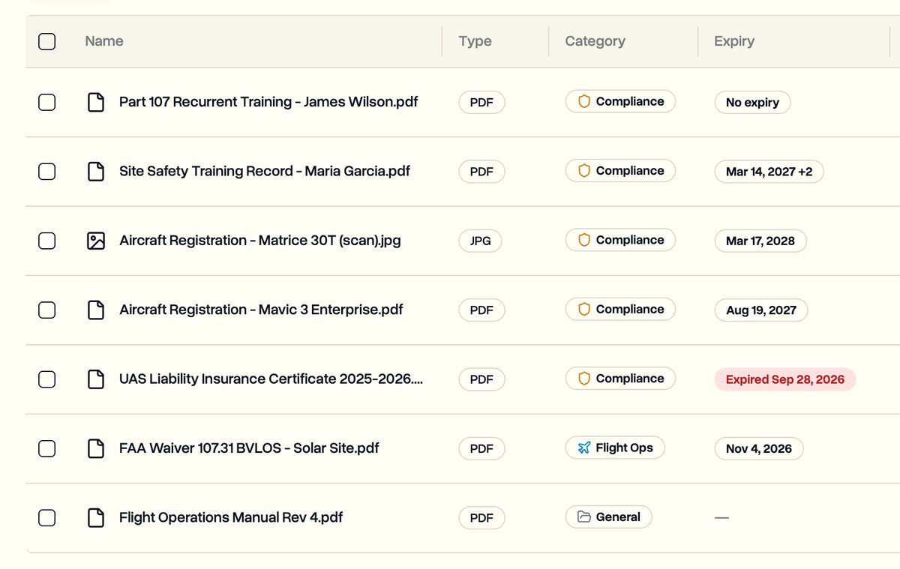Click the Aug 19, 2027 expiry badge
The image size is (900, 569).
click(x=761, y=310)
